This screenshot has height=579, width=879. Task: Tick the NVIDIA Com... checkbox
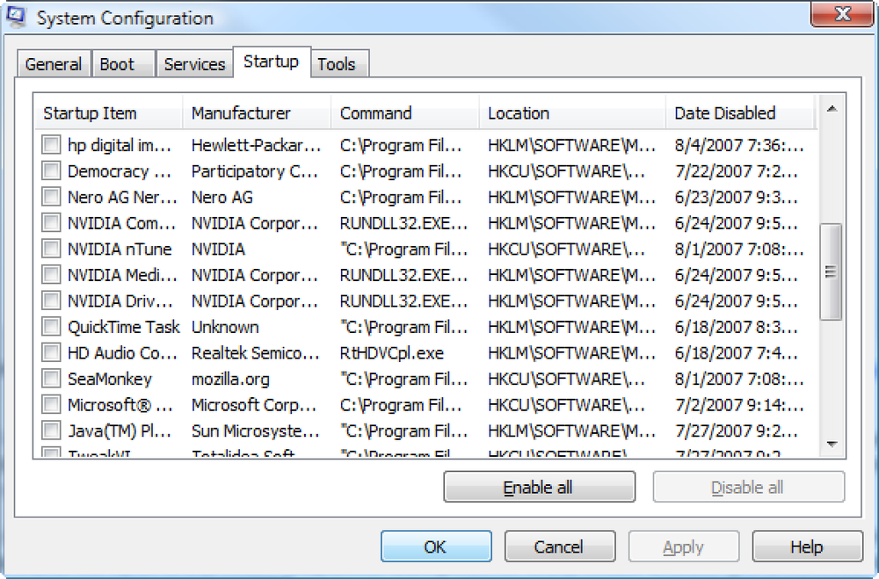click(51, 222)
